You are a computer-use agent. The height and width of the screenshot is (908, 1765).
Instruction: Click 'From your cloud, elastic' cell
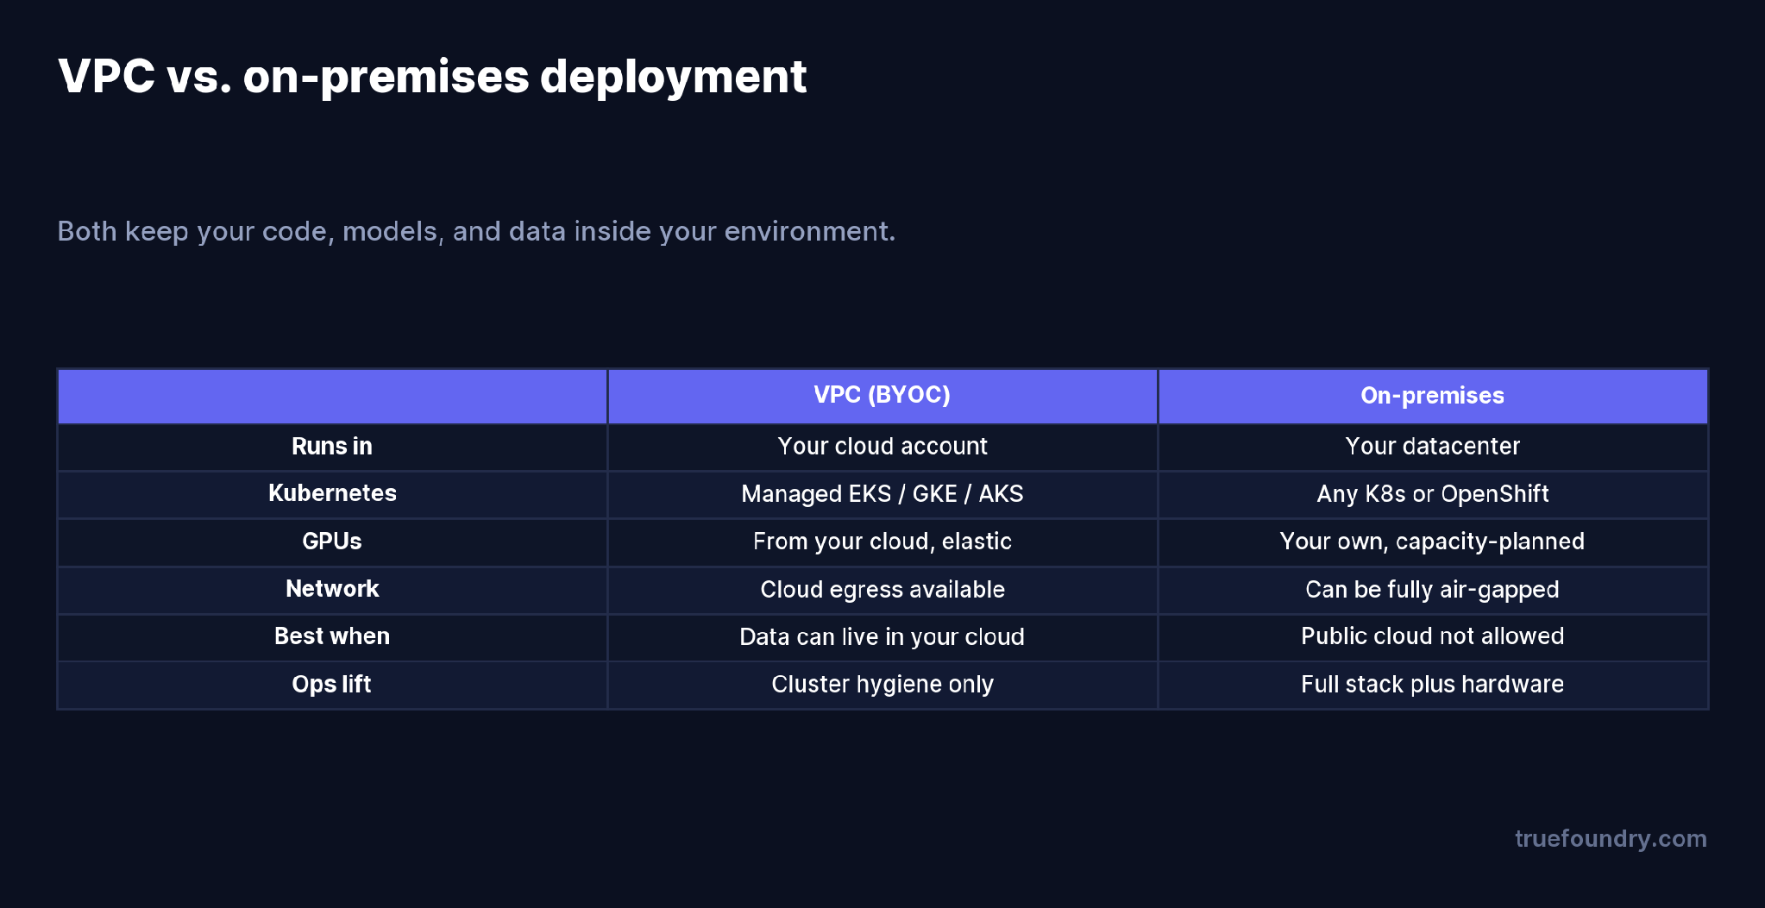tap(882, 542)
